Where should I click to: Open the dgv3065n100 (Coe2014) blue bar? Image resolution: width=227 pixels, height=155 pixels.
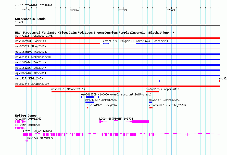point(117,76)
